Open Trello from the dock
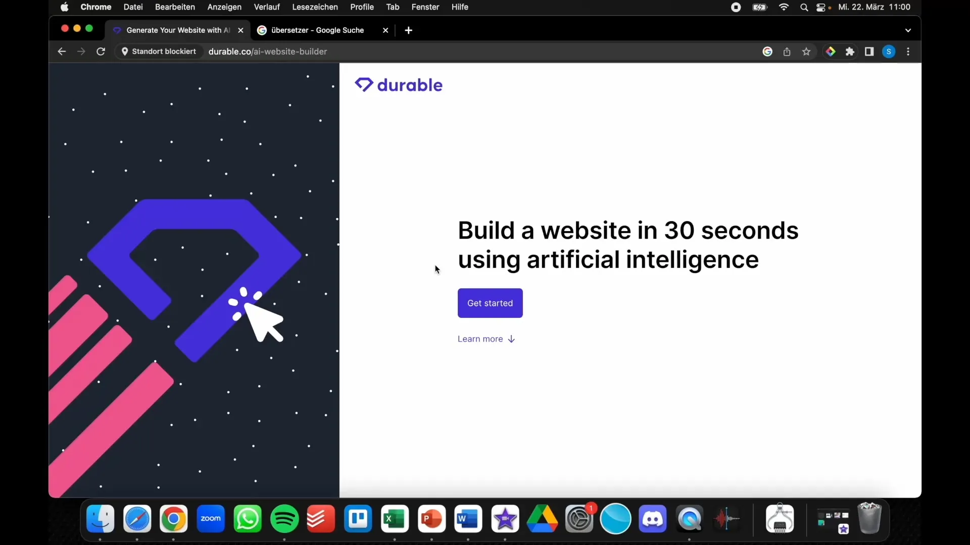 point(358,518)
